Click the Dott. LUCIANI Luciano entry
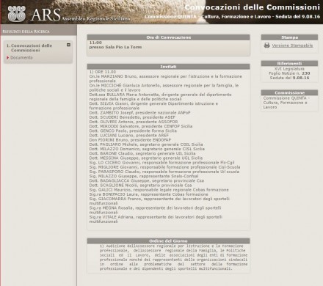Image resolution: width=323 pixels, height=286 pixels. [x=129, y=136]
